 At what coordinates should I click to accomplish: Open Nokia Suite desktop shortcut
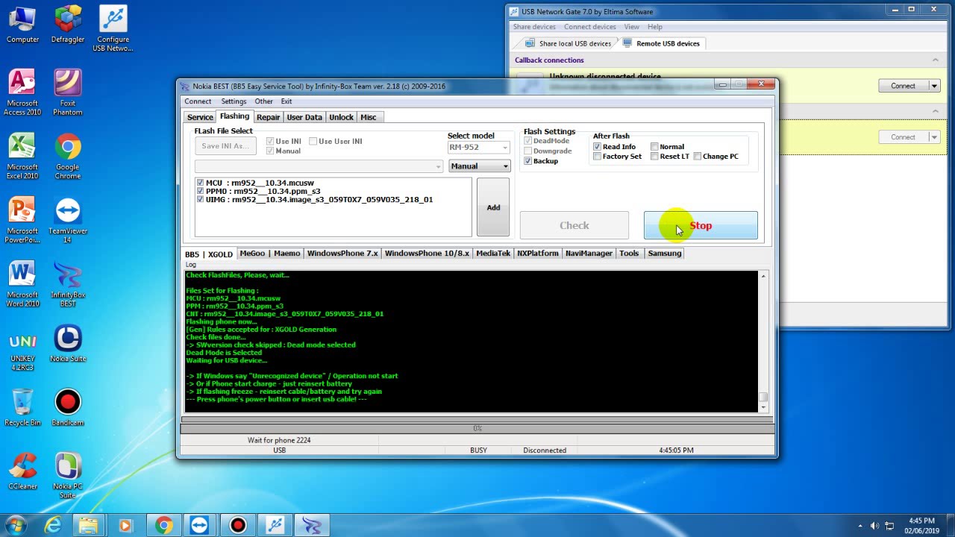tap(68, 344)
